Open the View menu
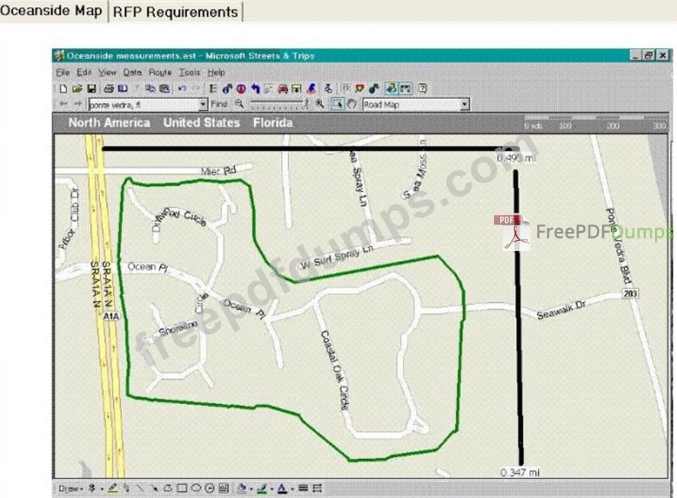The width and height of the screenshot is (677, 498). click(107, 72)
